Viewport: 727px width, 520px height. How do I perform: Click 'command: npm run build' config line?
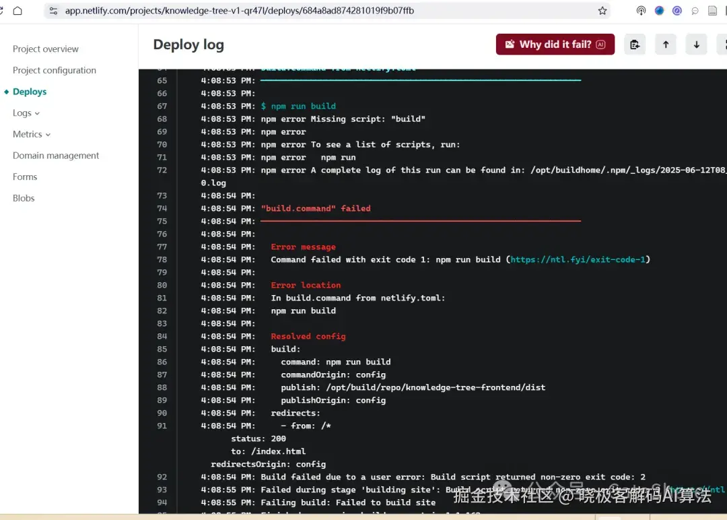click(x=336, y=362)
